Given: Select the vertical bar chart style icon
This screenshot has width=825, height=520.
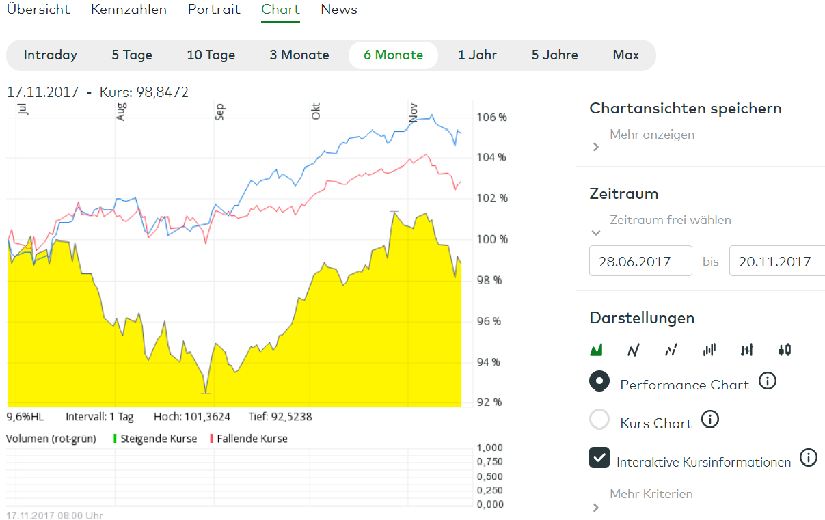Looking at the screenshot, I should pos(709,350).
